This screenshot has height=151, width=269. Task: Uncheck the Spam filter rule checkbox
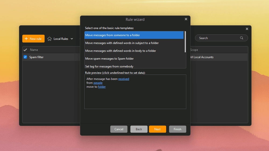[25, 57]
